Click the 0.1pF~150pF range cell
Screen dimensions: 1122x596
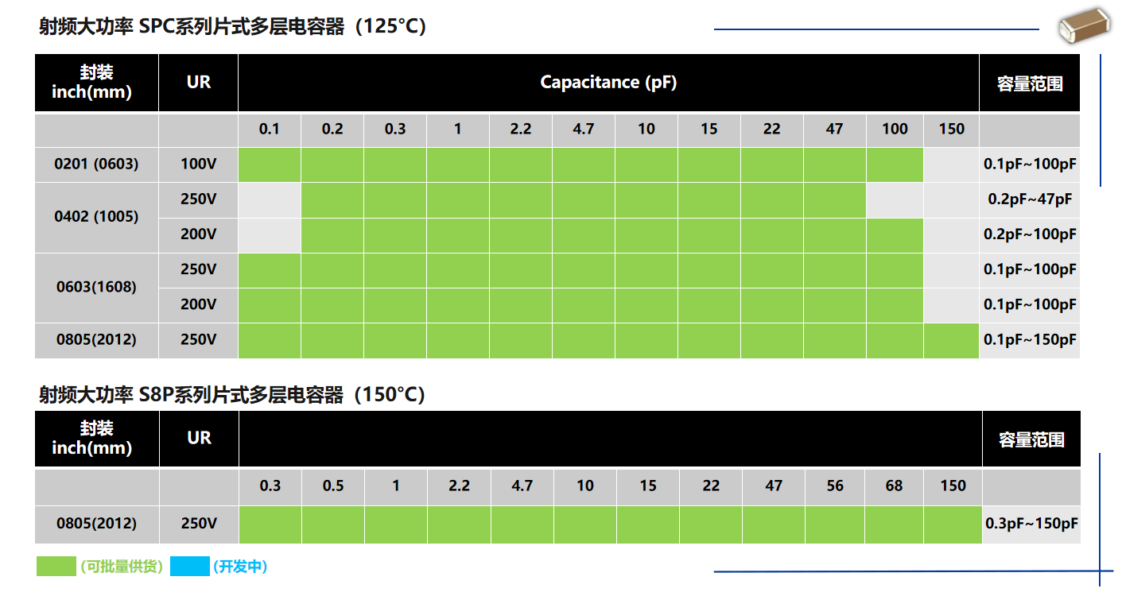(x=1030, y=340)
